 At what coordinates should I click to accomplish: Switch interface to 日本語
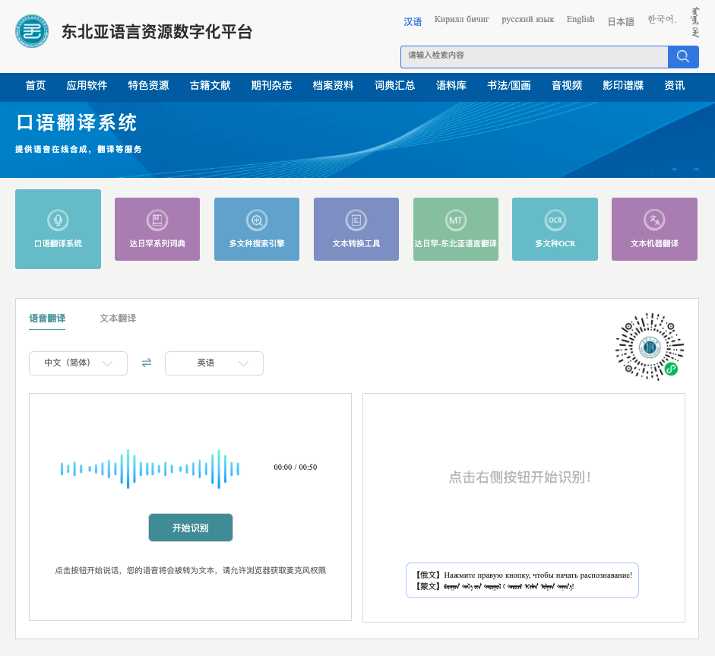point(620,21)
